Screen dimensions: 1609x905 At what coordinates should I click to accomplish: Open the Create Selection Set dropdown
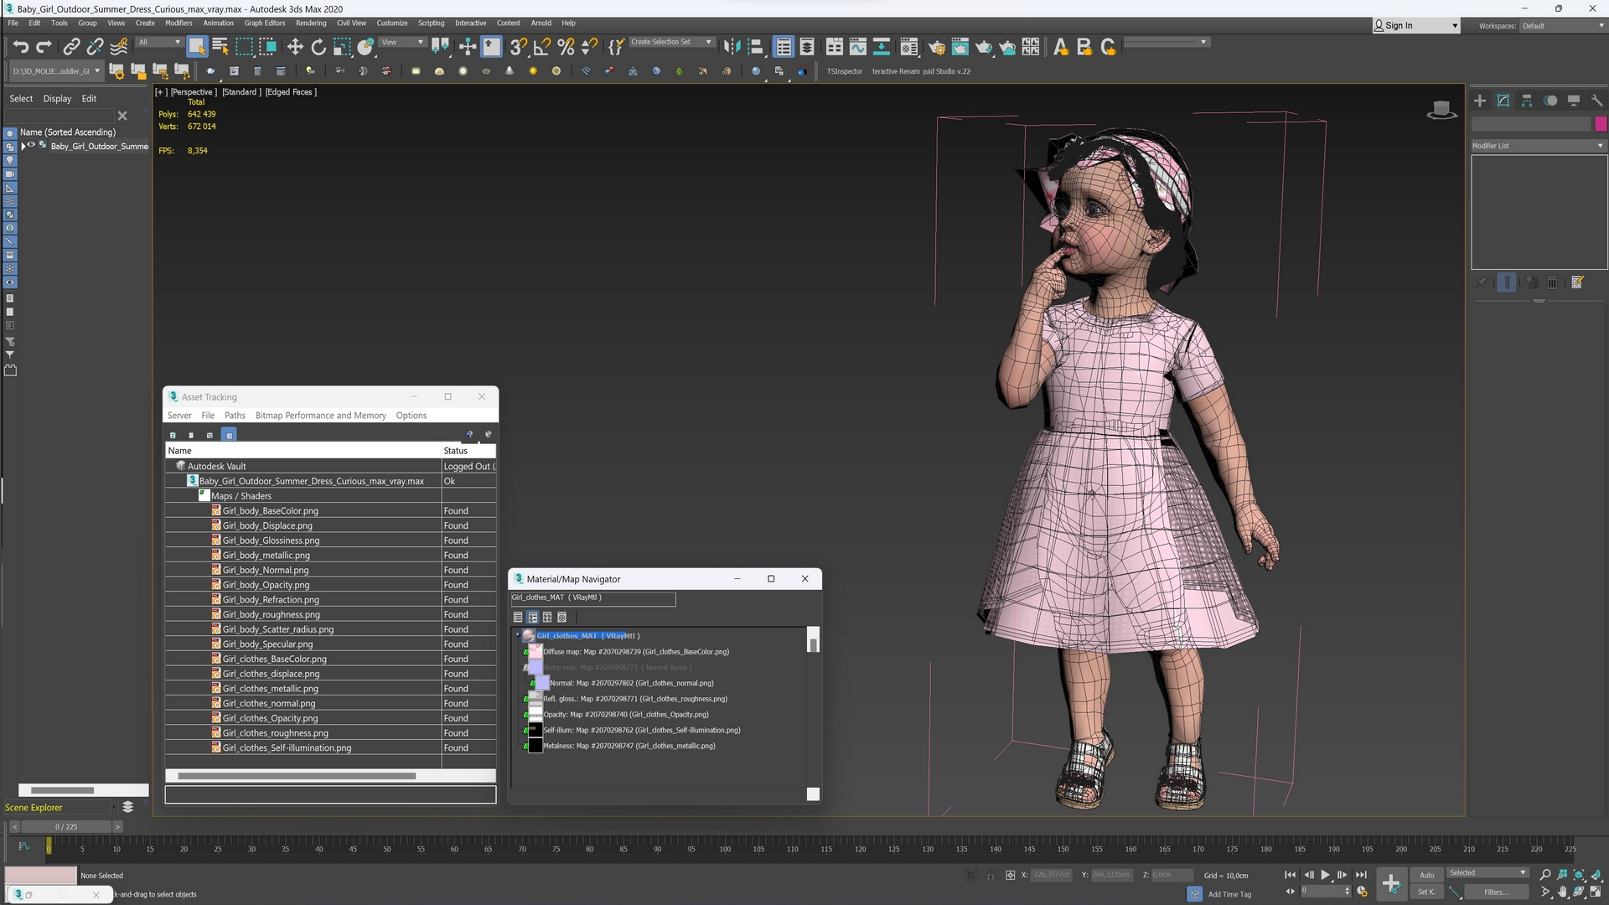point(671,42)
